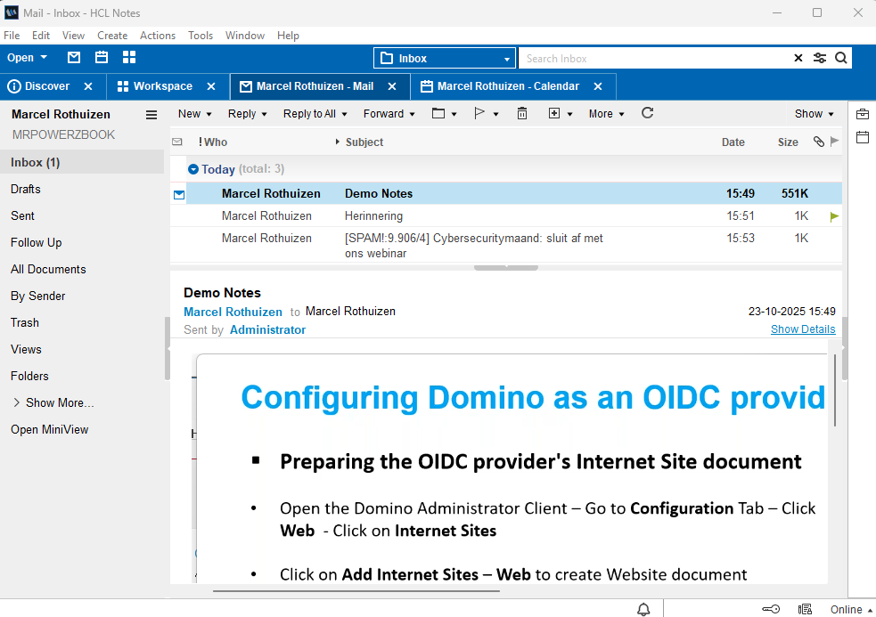Click Administrator sender link
Image resolution: width=876 pixels, height=617 pixels.
coord(267,330)
